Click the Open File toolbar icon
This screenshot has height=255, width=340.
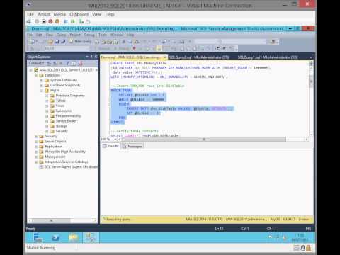pyautogui.click(x=50, y=42)
